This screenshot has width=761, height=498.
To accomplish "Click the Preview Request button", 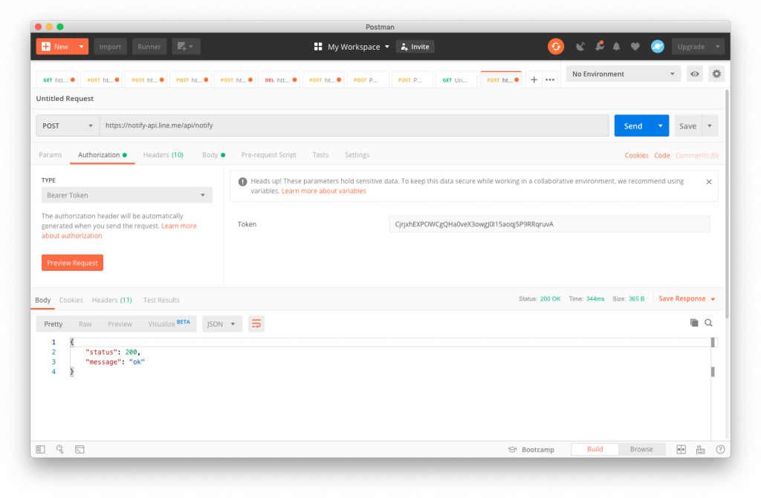I will 72,263.
